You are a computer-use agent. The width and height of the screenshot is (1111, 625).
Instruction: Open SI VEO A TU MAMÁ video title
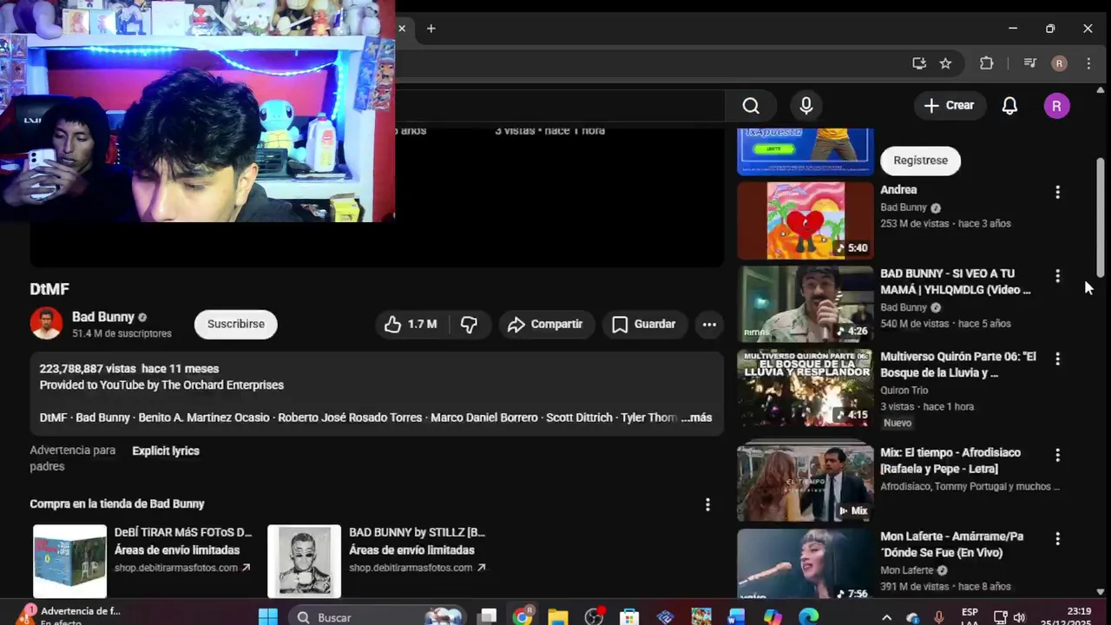[956, 282]
